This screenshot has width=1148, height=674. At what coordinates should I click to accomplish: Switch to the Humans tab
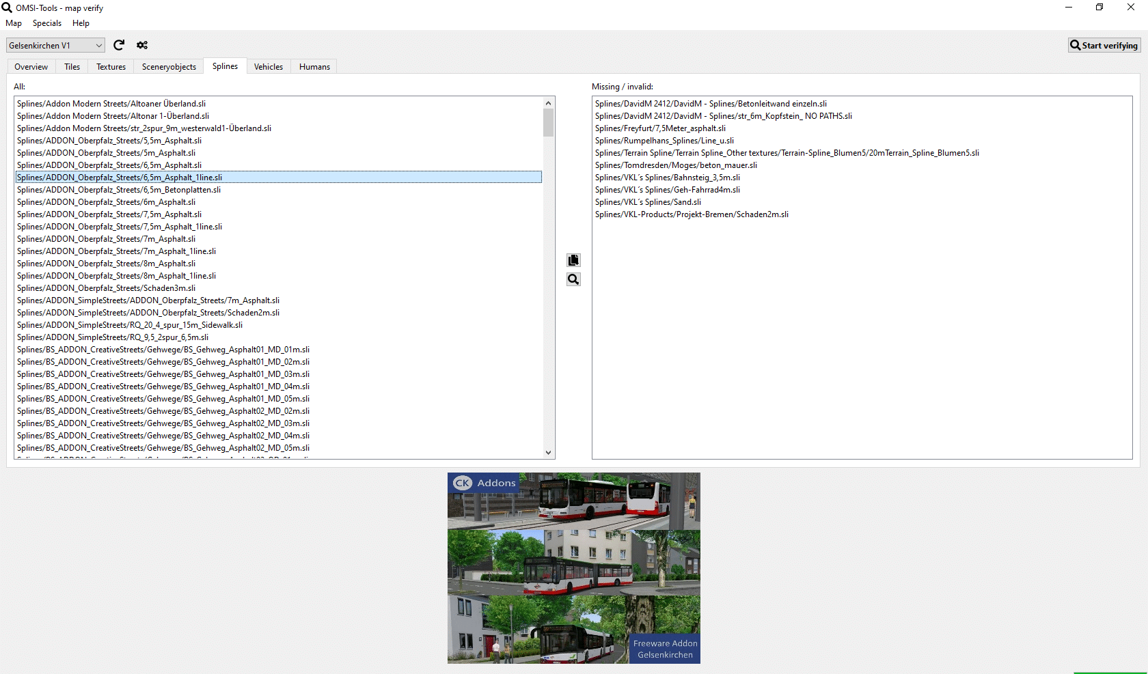point(314,67)
